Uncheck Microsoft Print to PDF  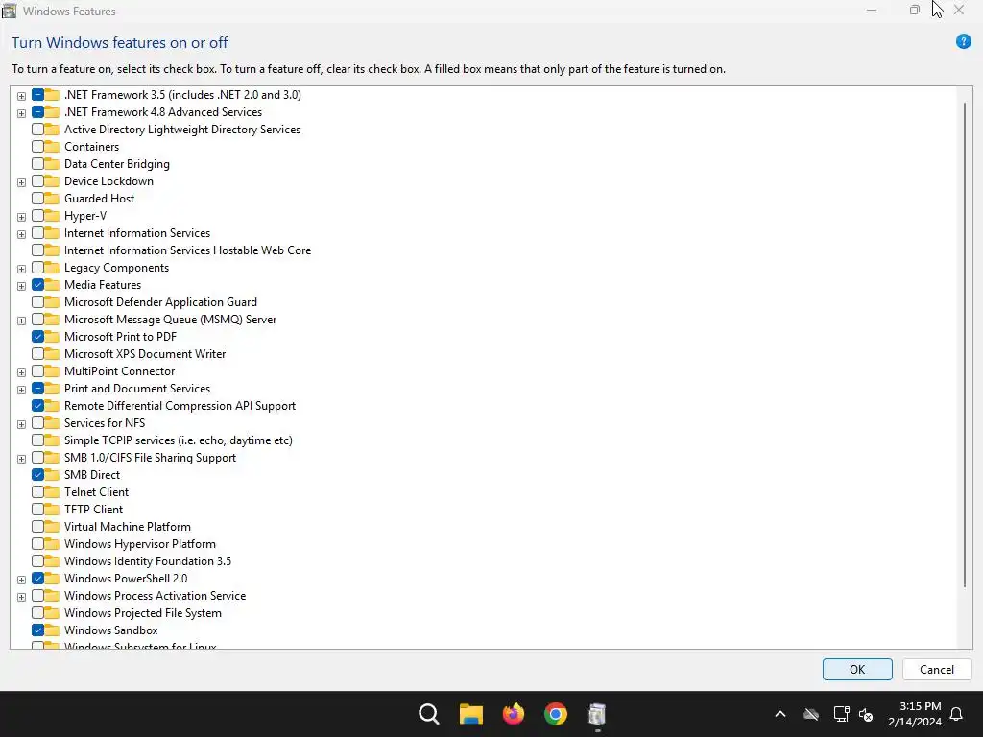coord(37,337)
